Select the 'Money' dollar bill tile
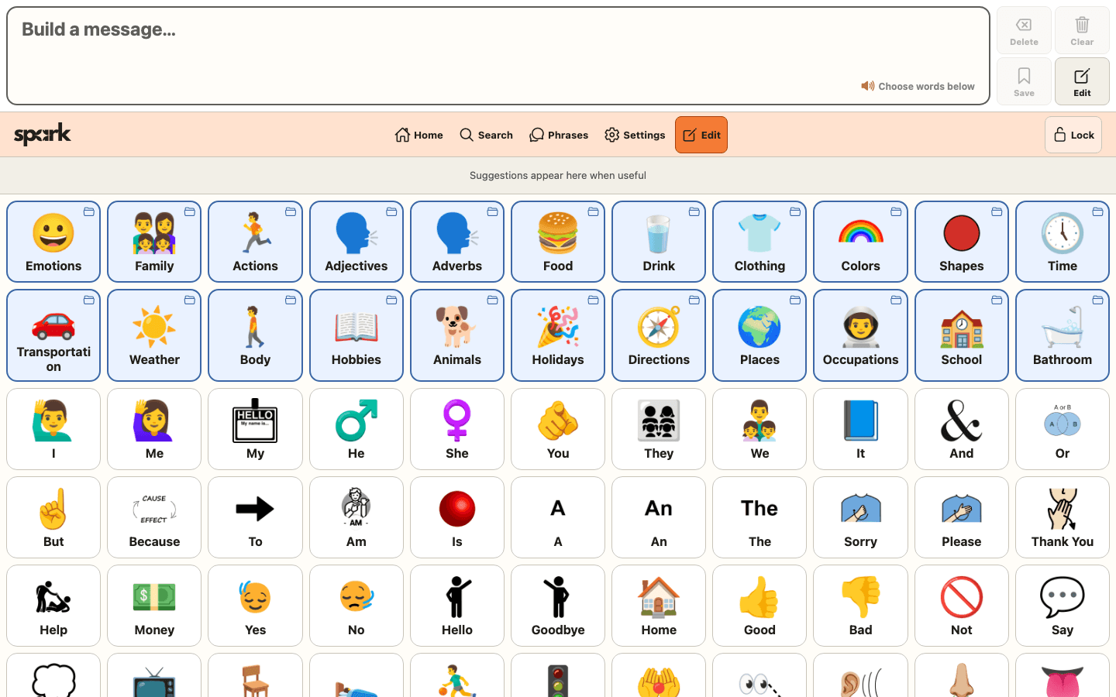 [154, 606]
